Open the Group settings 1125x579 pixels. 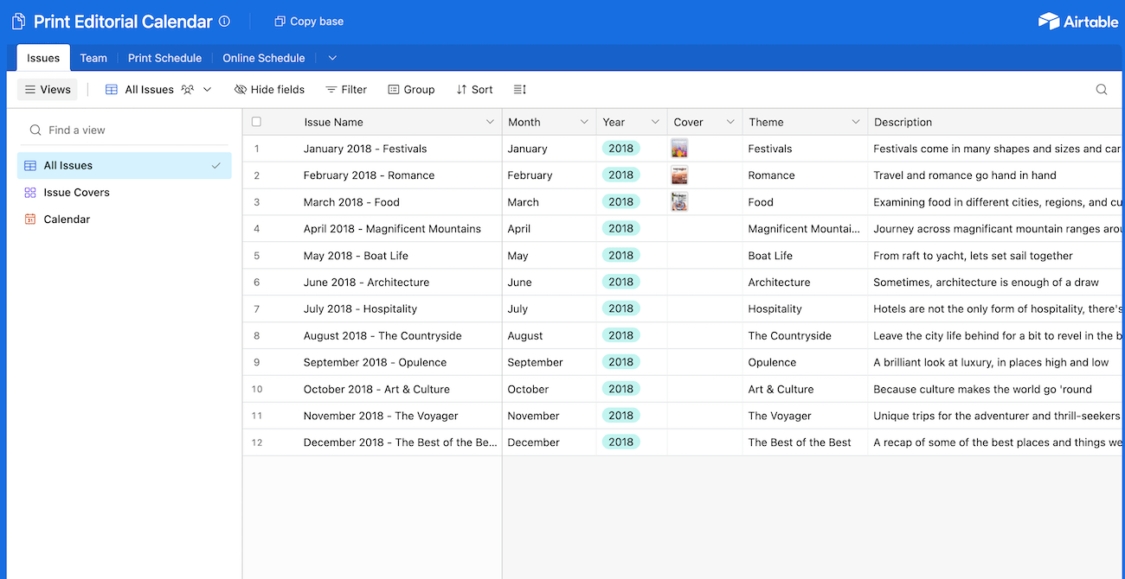(411, 89)
